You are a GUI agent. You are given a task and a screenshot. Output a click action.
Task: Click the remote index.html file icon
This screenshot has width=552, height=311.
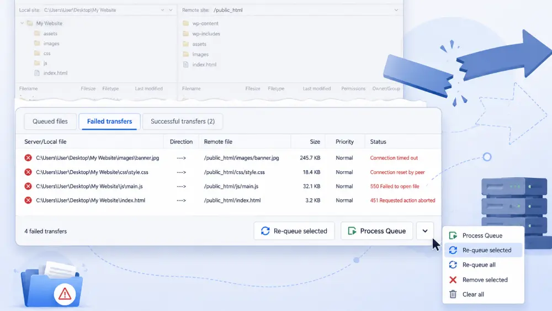coord(186,65)
